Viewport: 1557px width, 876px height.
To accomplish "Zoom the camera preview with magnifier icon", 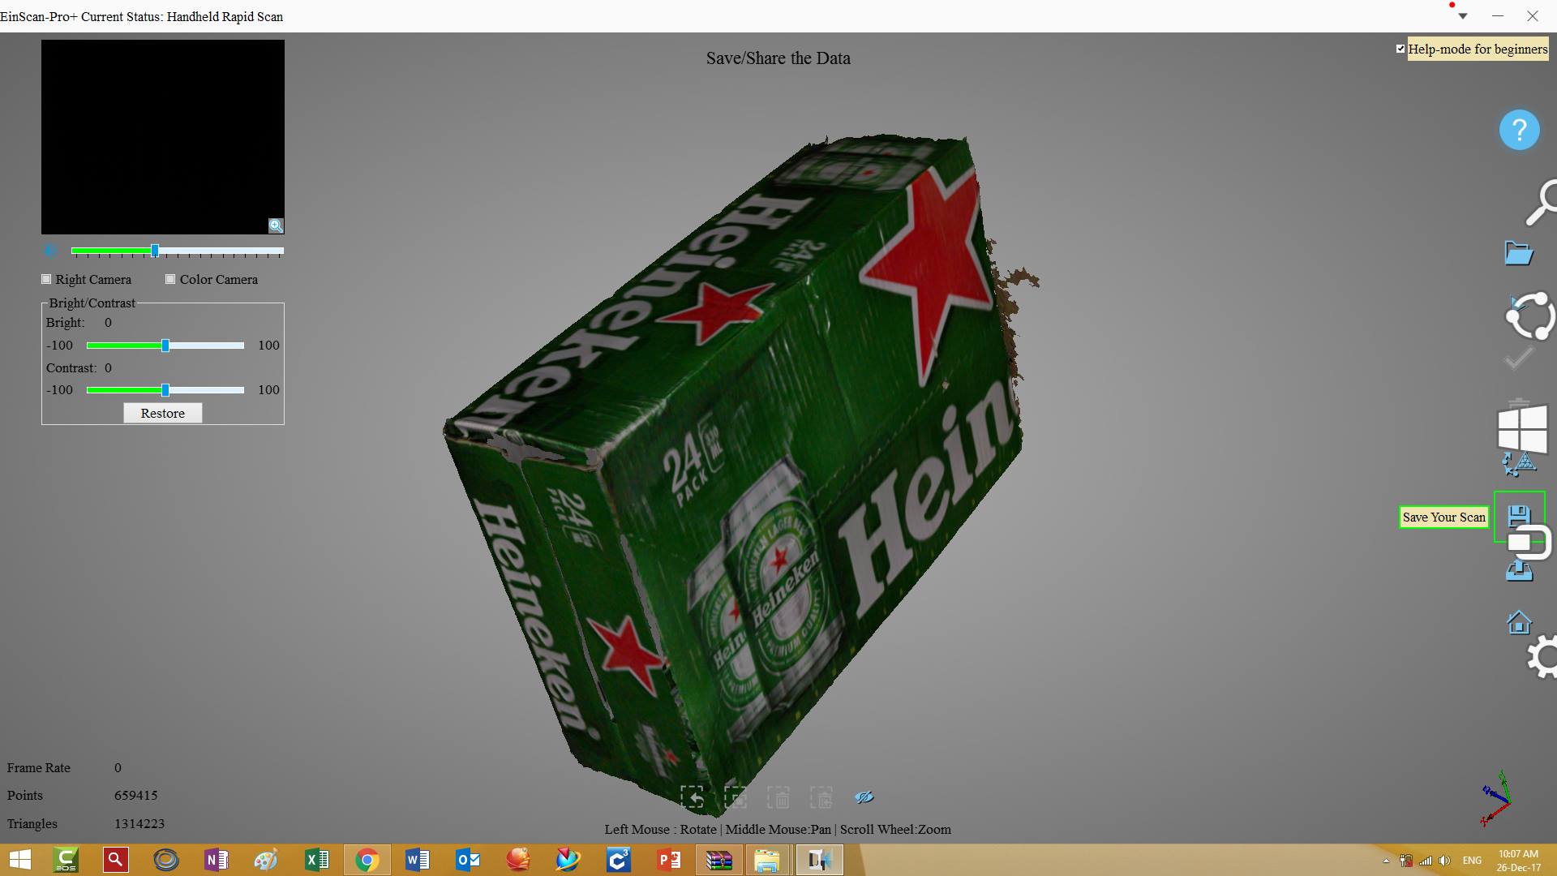I will [276, 225].
